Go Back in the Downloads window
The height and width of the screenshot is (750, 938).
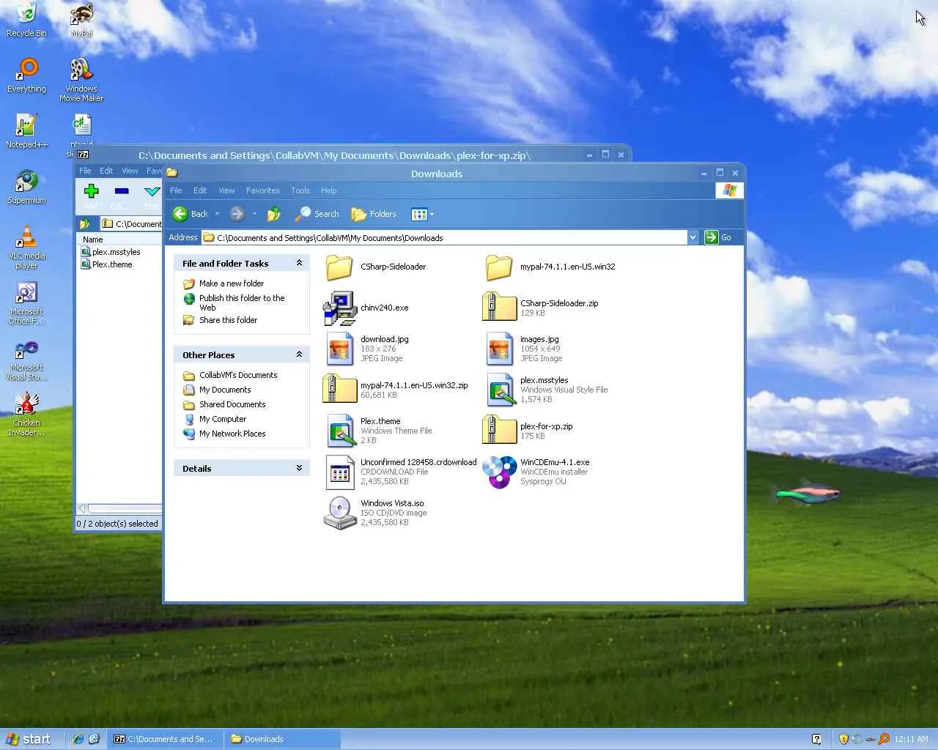[x=191, y=214]
